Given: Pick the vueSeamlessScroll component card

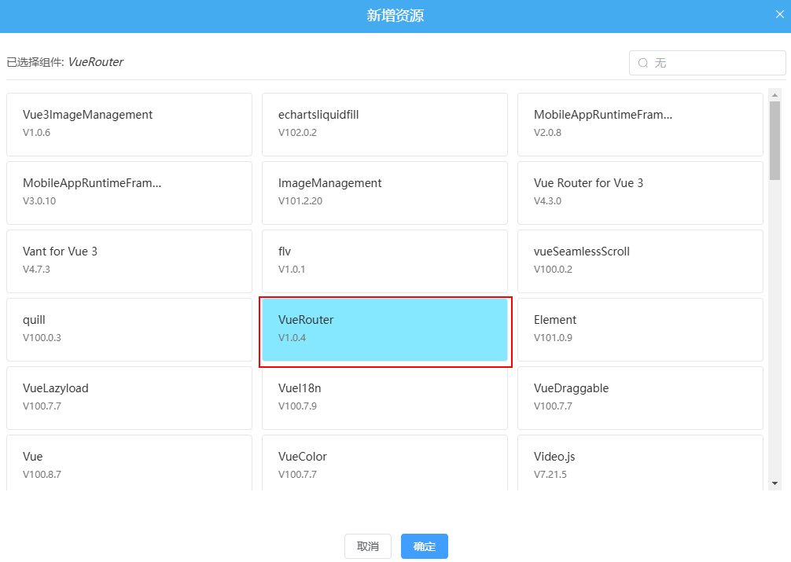Looking at the screenshot, I should pos(640,261).
